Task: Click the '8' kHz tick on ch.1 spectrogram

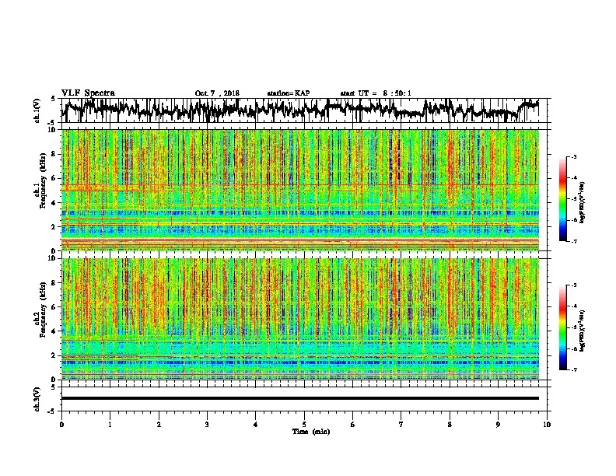Action: tap(54, 154)
